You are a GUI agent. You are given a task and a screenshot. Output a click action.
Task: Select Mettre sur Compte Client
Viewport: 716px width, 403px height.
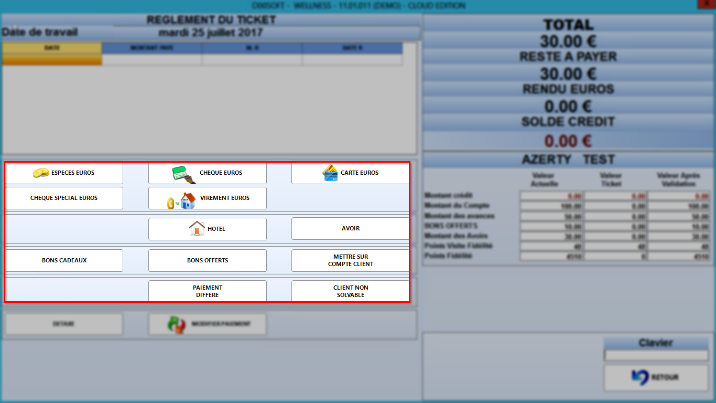click(x=350, y=261)
